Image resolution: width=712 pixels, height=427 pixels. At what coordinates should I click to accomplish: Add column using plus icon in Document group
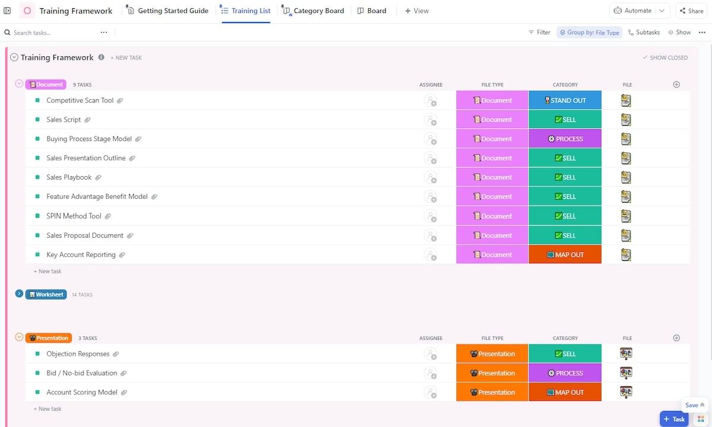(x=676, y=85)
